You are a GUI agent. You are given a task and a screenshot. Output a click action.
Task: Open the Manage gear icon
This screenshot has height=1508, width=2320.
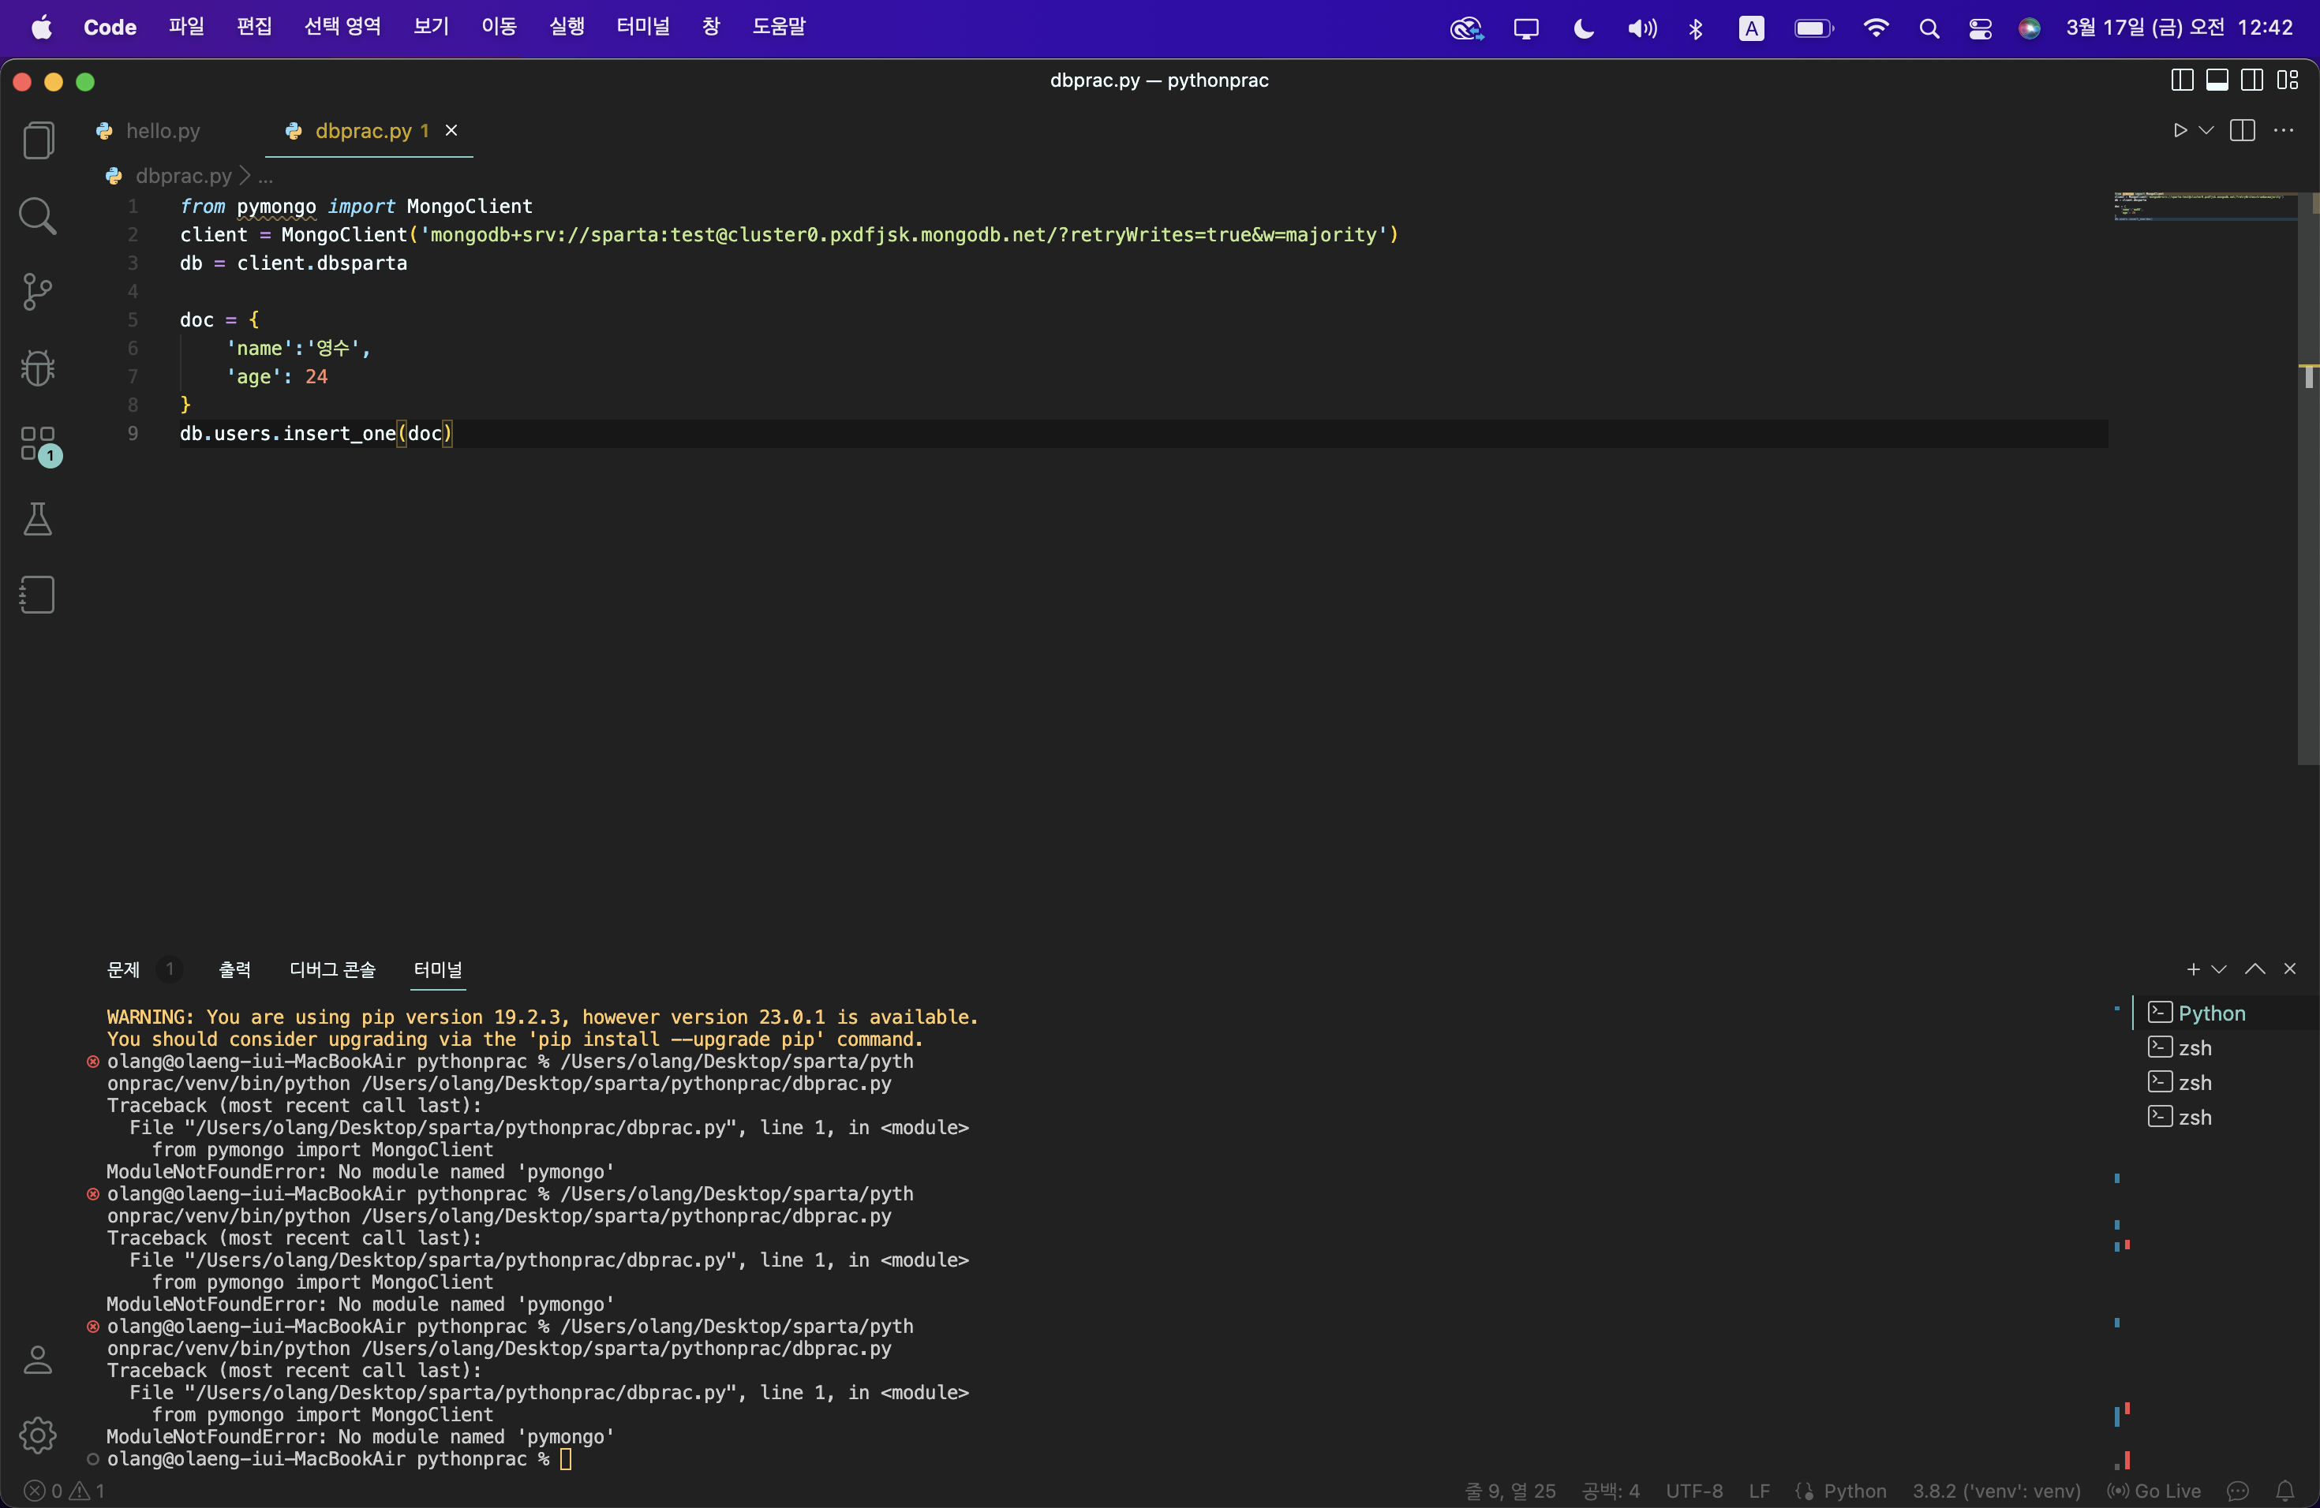pyautogui.click(x=38, y=1435)
